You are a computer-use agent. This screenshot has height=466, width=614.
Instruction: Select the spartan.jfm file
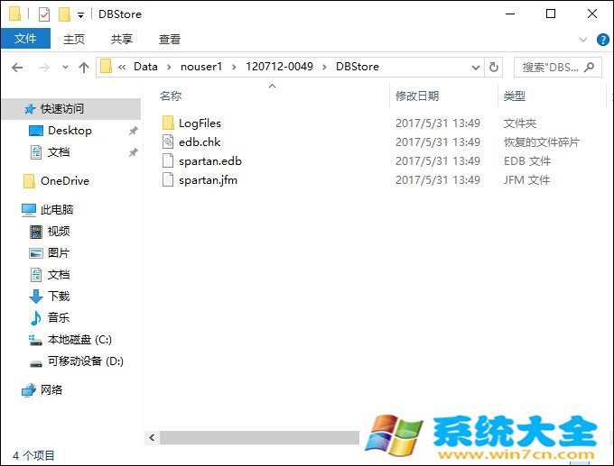pyautogui.click(x=208, y=179)
